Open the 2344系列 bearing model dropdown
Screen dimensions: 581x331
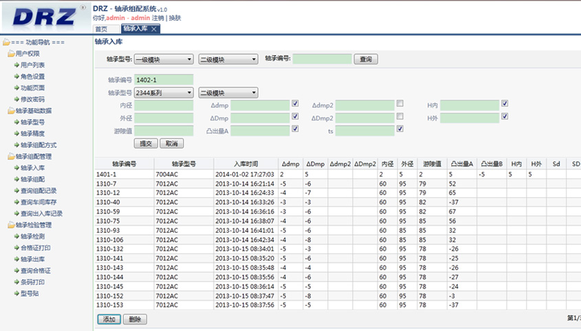(x=164, y=93)
